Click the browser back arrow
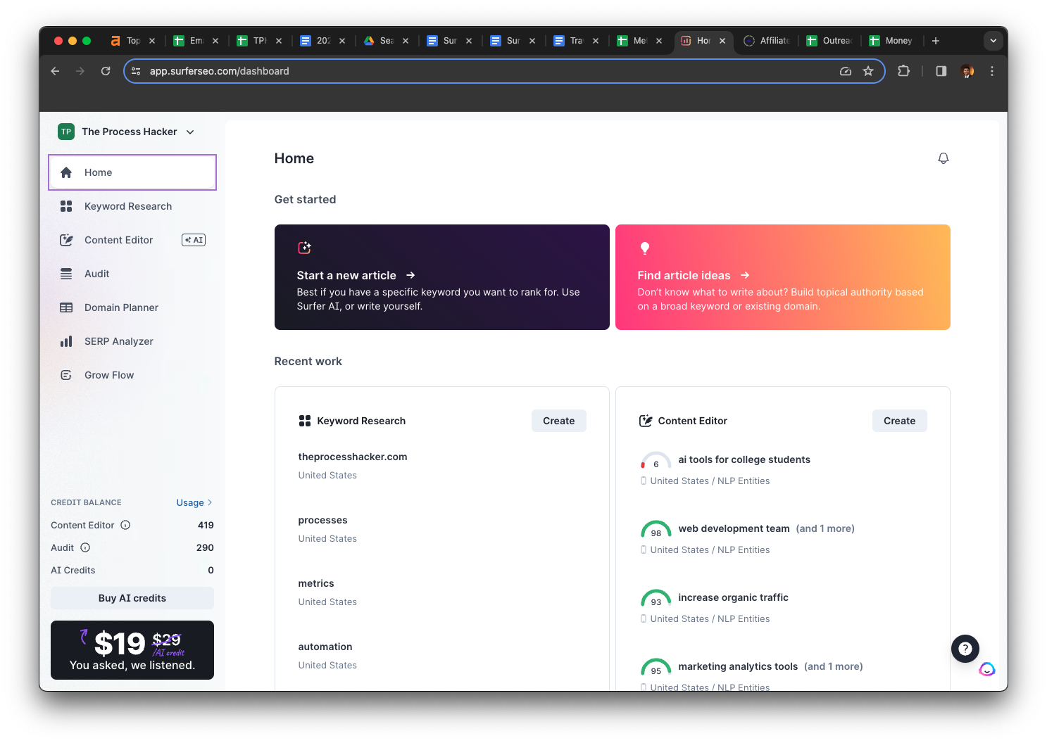The width and height of the screenshot is (1047, 743). (55, 71)
